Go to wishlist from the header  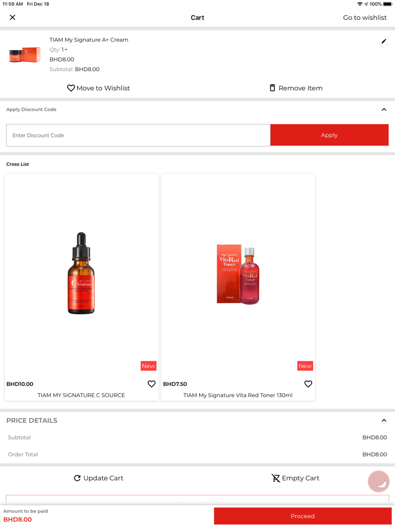click(365, 17)
